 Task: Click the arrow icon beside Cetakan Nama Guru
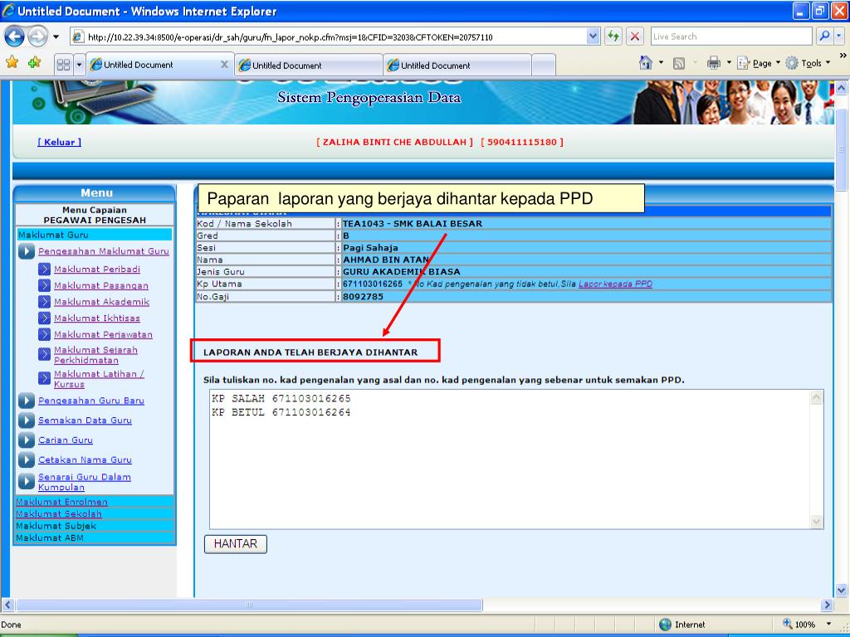click(x=26, y=460)
